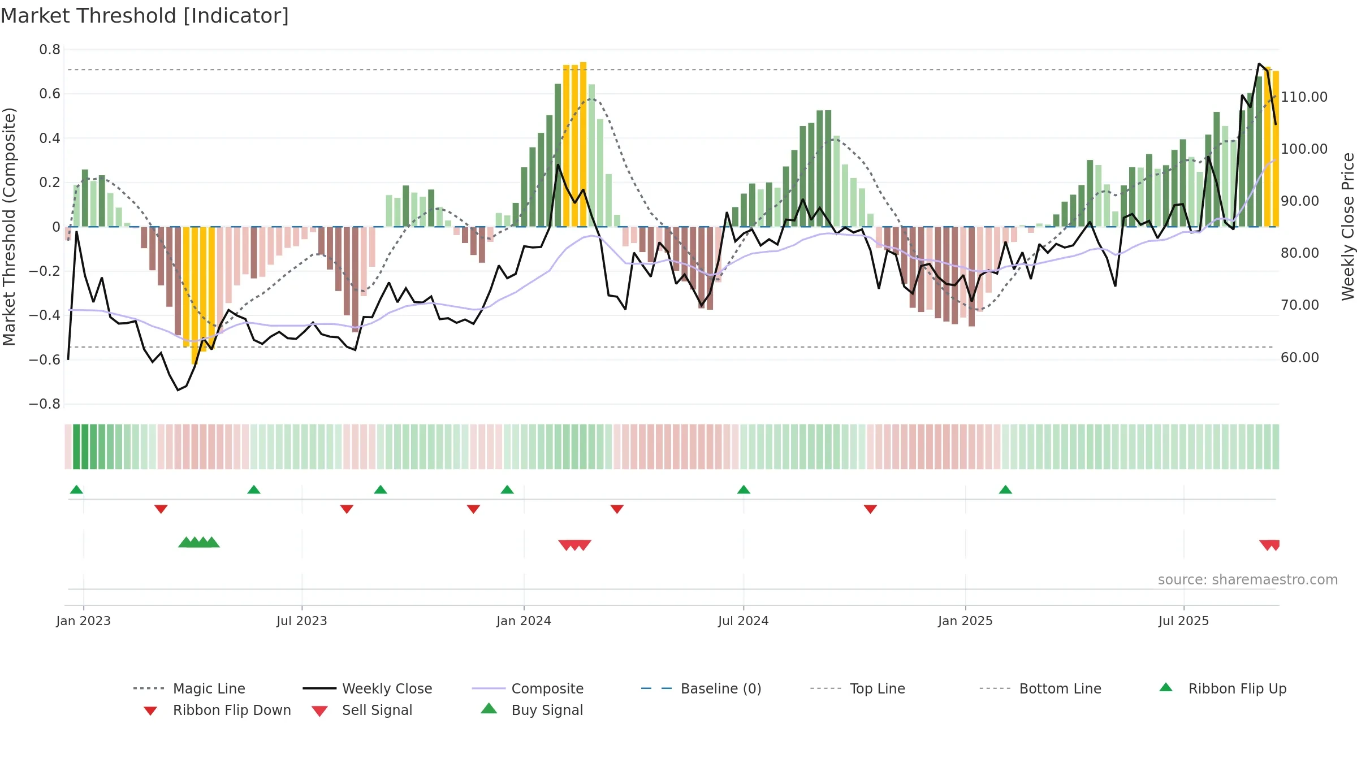Click the Jul 2023 axis label
Viewport: 1357px width, 763px height.
tap(302, 621)
